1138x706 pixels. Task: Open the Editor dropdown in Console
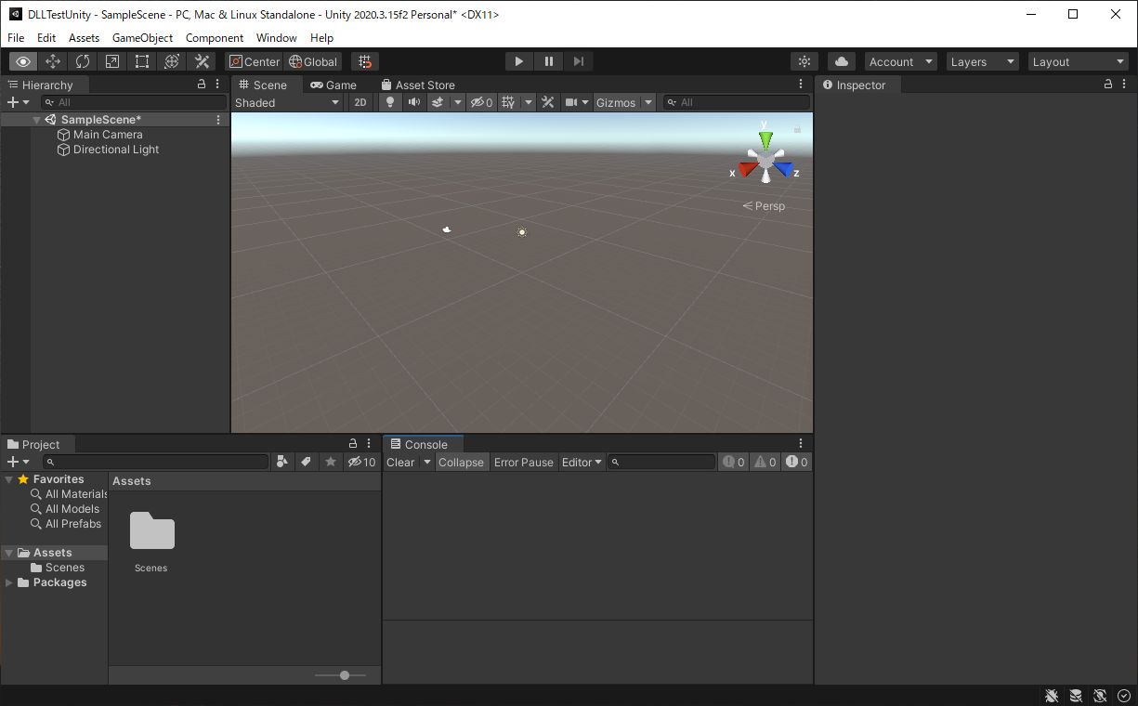pos(582,462)
